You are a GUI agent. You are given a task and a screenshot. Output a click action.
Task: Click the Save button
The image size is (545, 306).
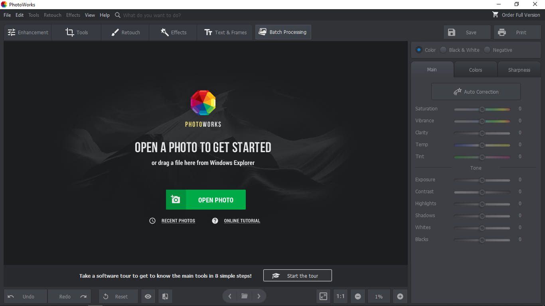click(x=467, y=32)
